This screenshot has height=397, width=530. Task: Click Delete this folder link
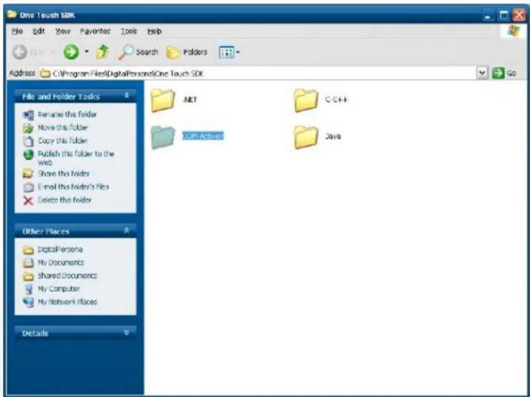pyautogui.click(x=64, y=200)
